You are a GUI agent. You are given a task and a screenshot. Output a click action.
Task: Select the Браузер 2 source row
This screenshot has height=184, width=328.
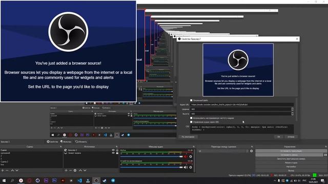tap(91, 150)
